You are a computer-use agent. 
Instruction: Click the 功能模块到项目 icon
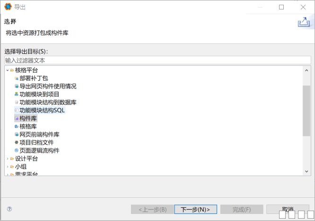tap(17, 94)
